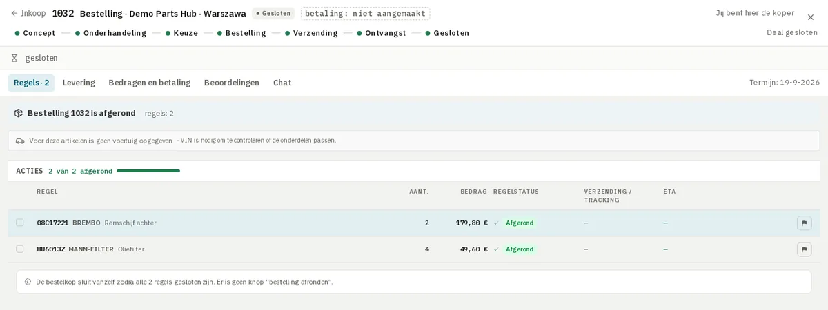This screenshot has width=828, height=310.
Task: Tick the checkbox for row 08C17221 BREMBO
Action: coord(20,223)
